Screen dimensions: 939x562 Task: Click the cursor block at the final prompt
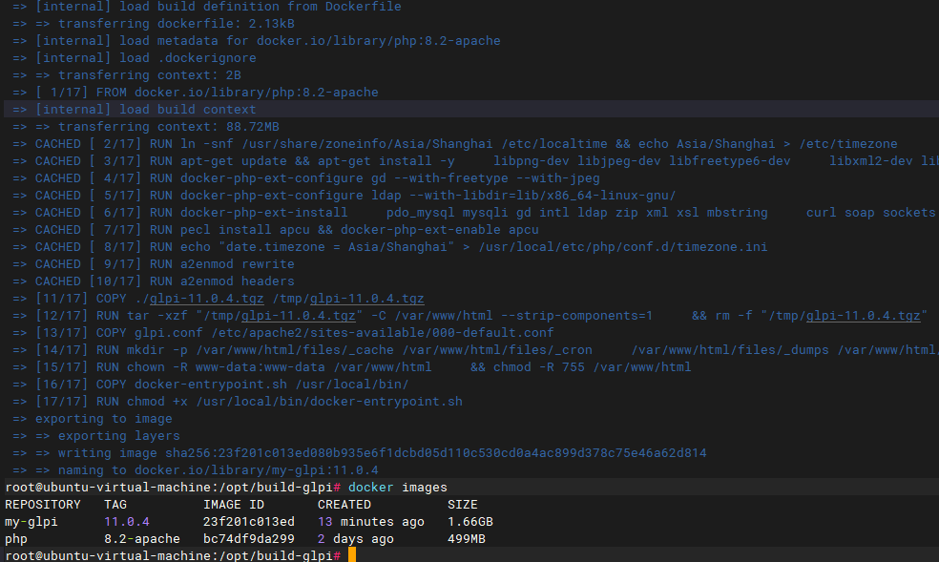click(x=352, y=554)
